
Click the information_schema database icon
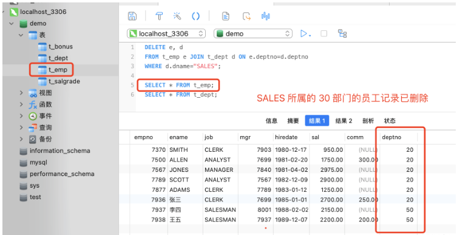[x=24, y=151]
